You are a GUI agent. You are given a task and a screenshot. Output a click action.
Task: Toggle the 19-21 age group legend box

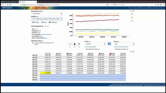pyautogui.click(x=57, y=54)
